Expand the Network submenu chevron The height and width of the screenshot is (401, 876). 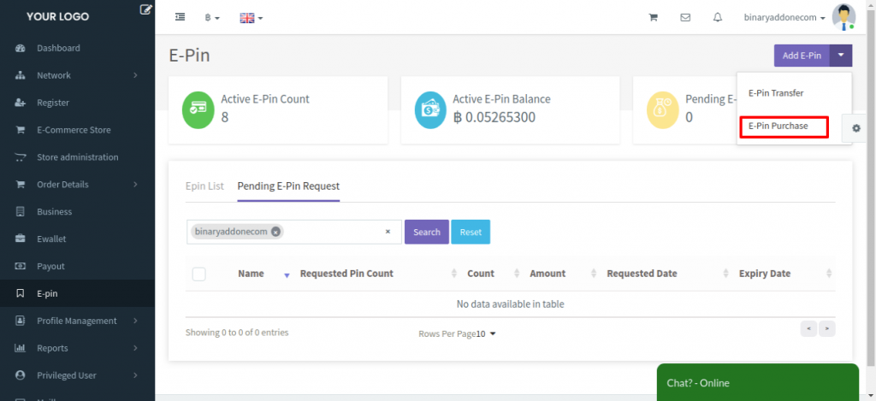coord(136,75)
